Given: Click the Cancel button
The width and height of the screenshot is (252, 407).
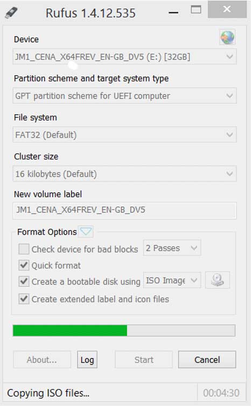Looking at the screenshot, I should click(x=207, y=360).
